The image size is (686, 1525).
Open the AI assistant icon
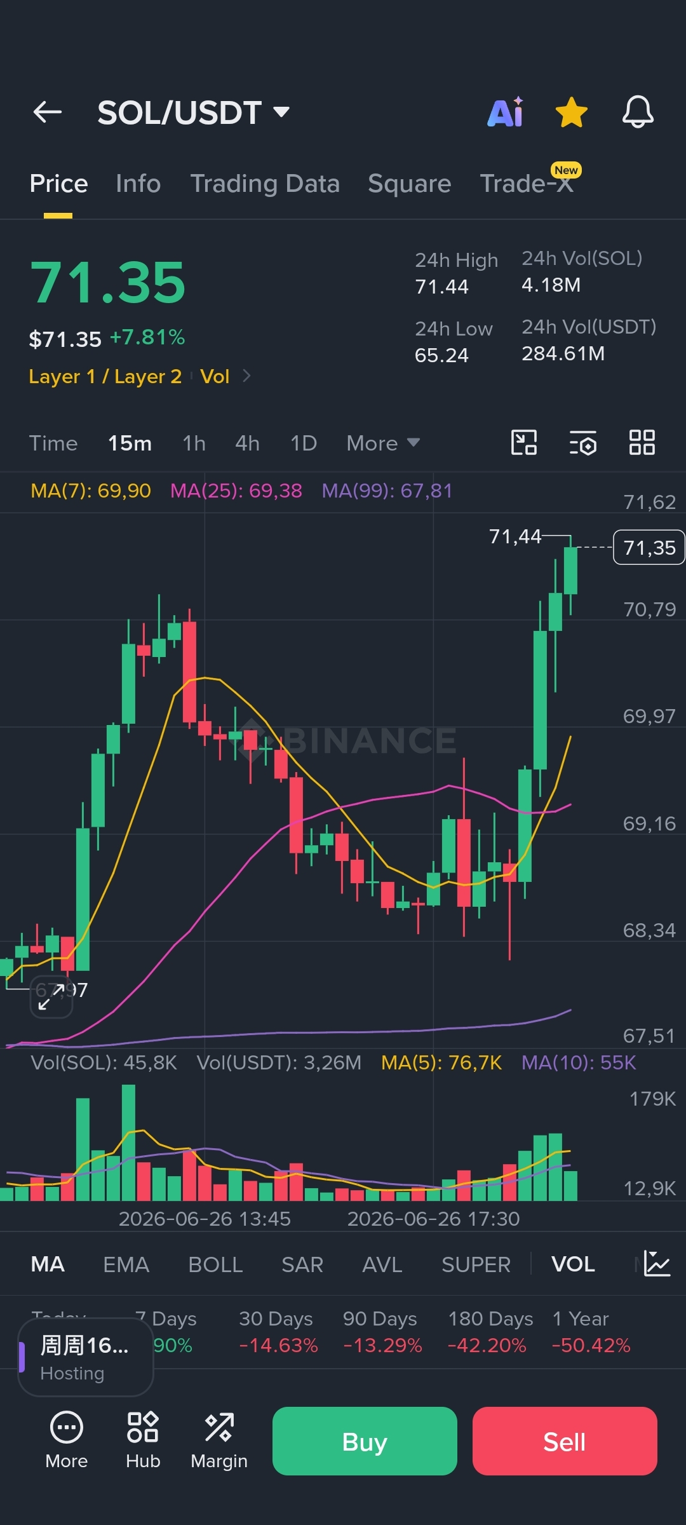point(506,112)
